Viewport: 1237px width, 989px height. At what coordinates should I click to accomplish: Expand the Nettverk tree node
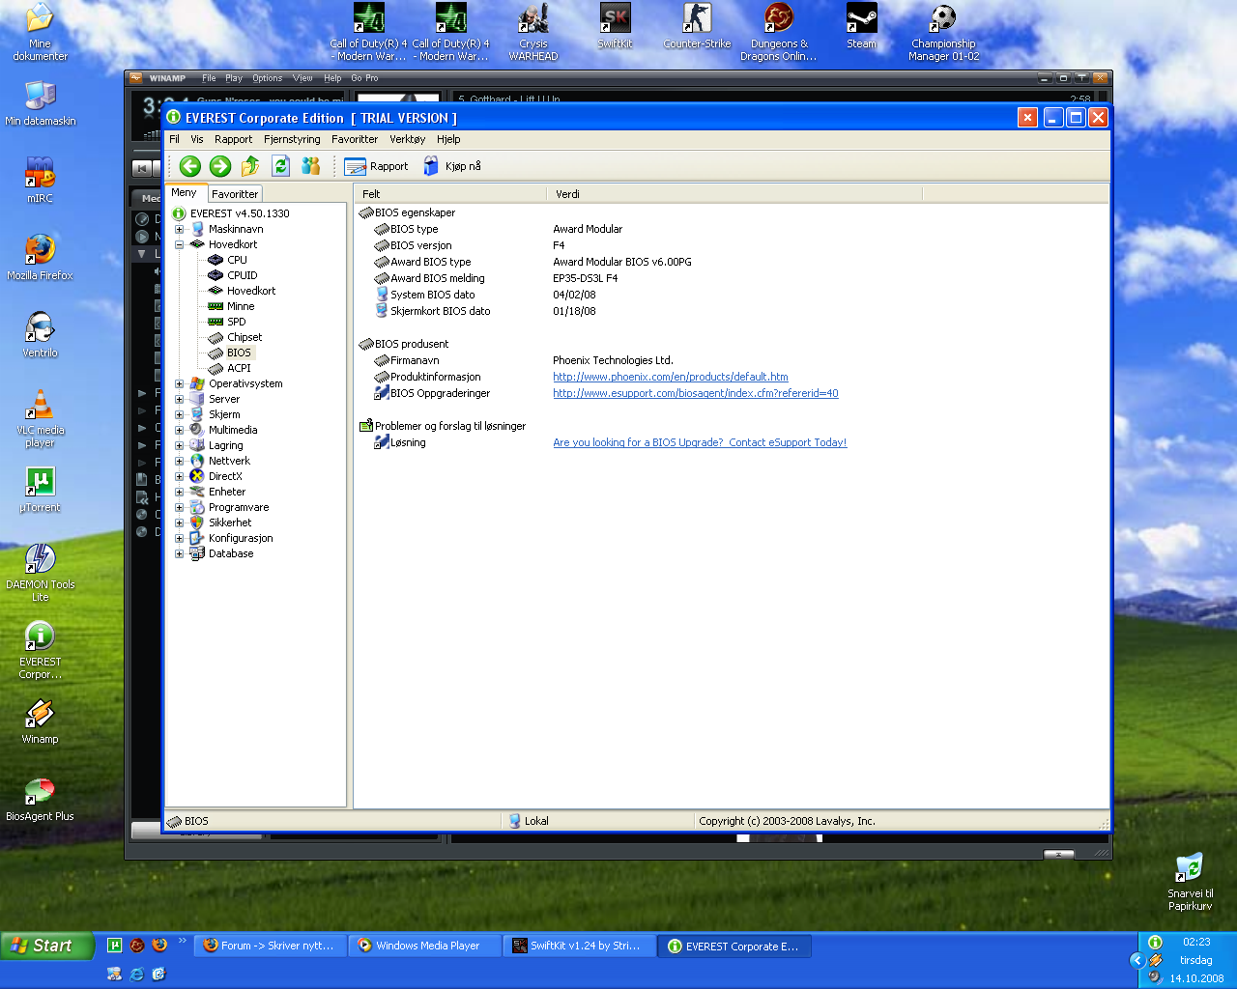179,461
